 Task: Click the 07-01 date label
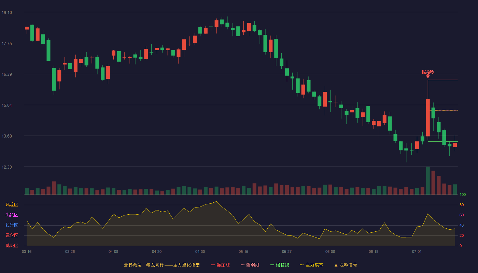pos(417,252)
